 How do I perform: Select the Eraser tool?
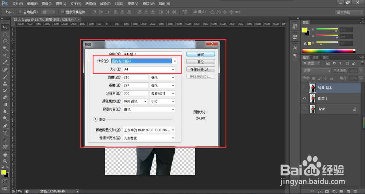point(5,98)
